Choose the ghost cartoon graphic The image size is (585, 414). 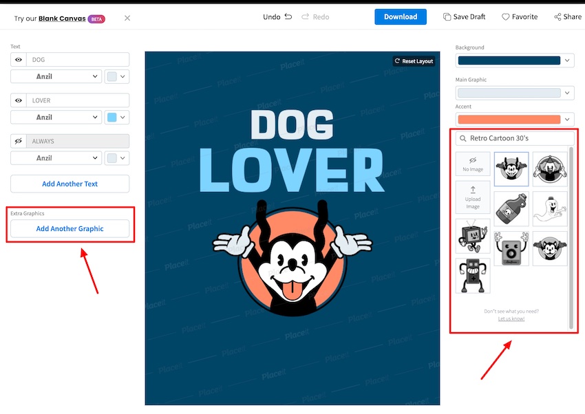tap(550, 208)
